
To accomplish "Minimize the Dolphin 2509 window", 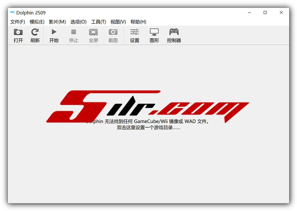I will pyautogui.click(x=249, y=13).
